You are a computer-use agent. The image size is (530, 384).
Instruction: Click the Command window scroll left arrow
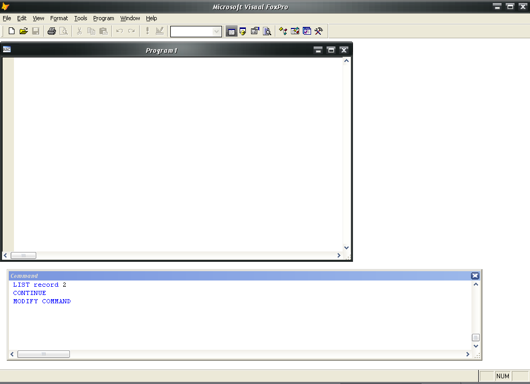[12, 355]
